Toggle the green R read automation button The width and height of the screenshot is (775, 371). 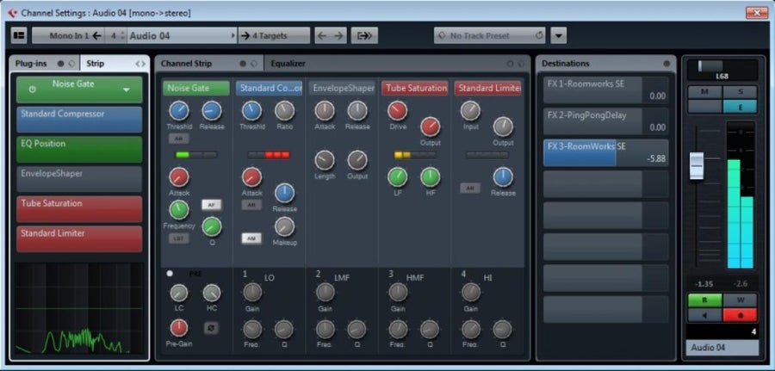tap(704, 300)
